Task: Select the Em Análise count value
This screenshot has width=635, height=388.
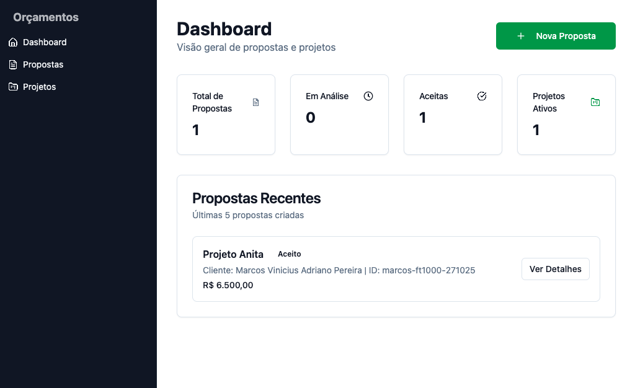Action: click(311, 117)
